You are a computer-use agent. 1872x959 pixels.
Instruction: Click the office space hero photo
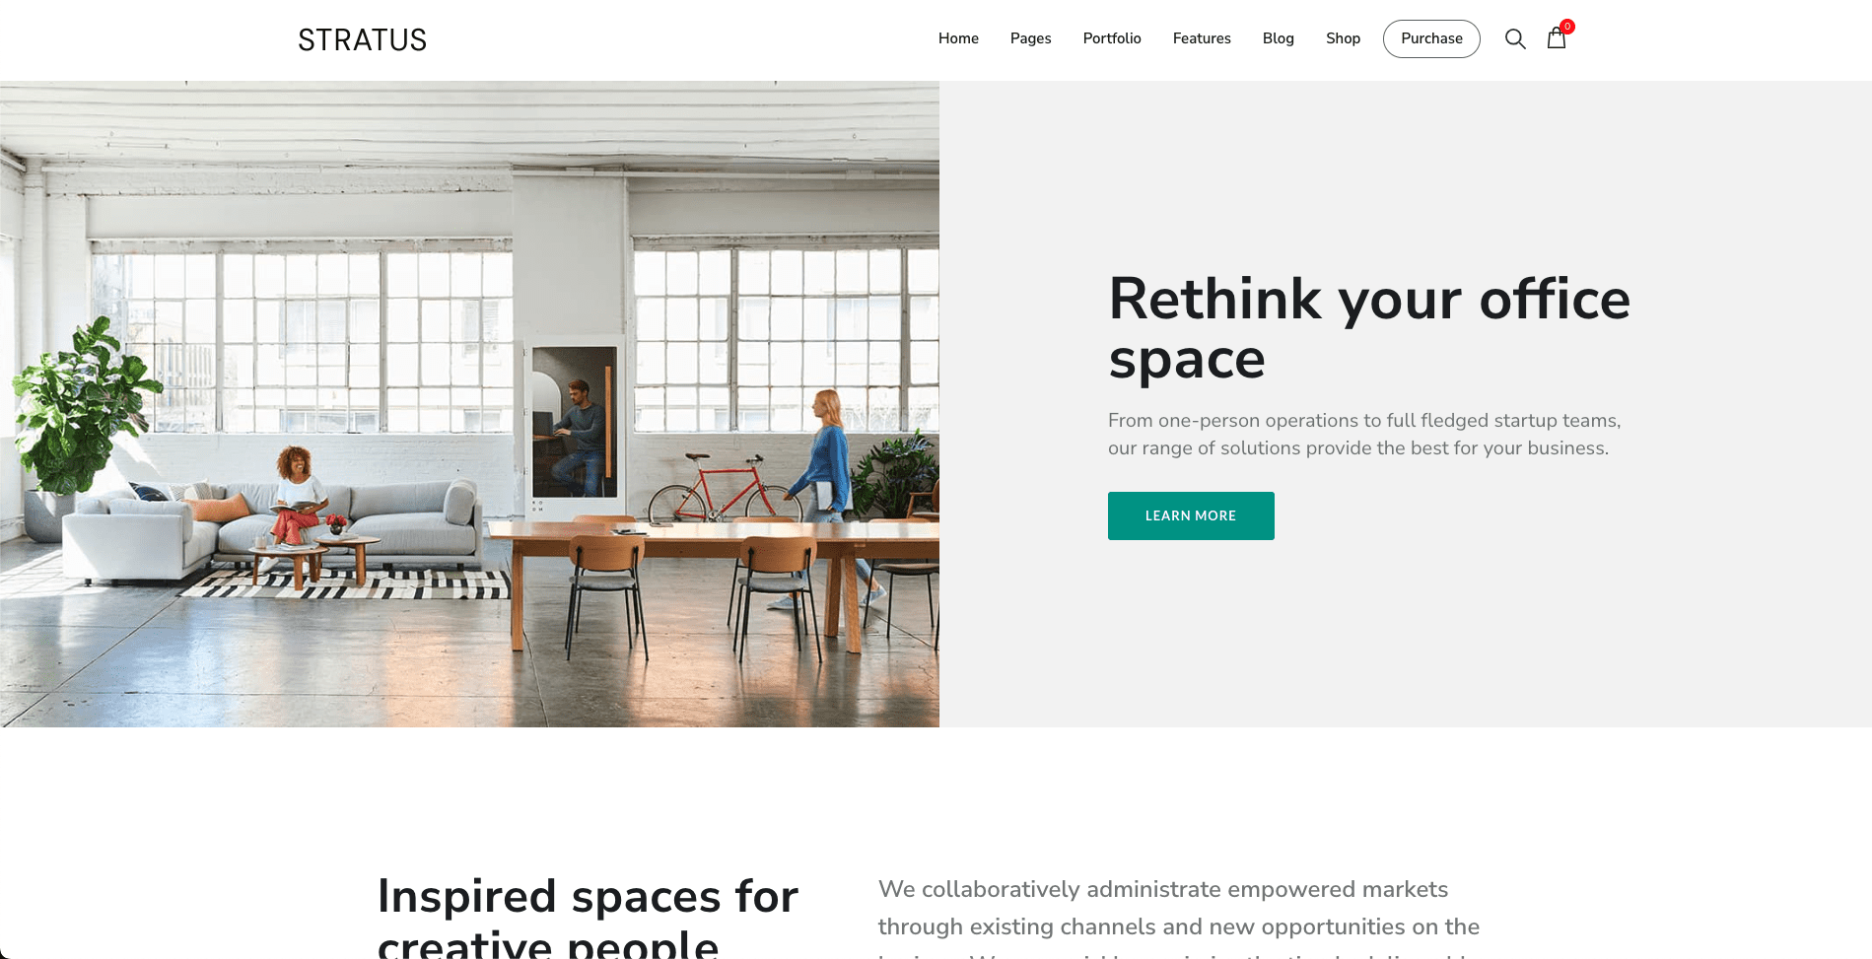[x=469, y=404]
